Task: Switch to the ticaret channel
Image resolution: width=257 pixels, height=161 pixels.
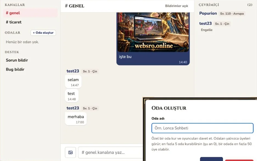Action: click(30, 22)
